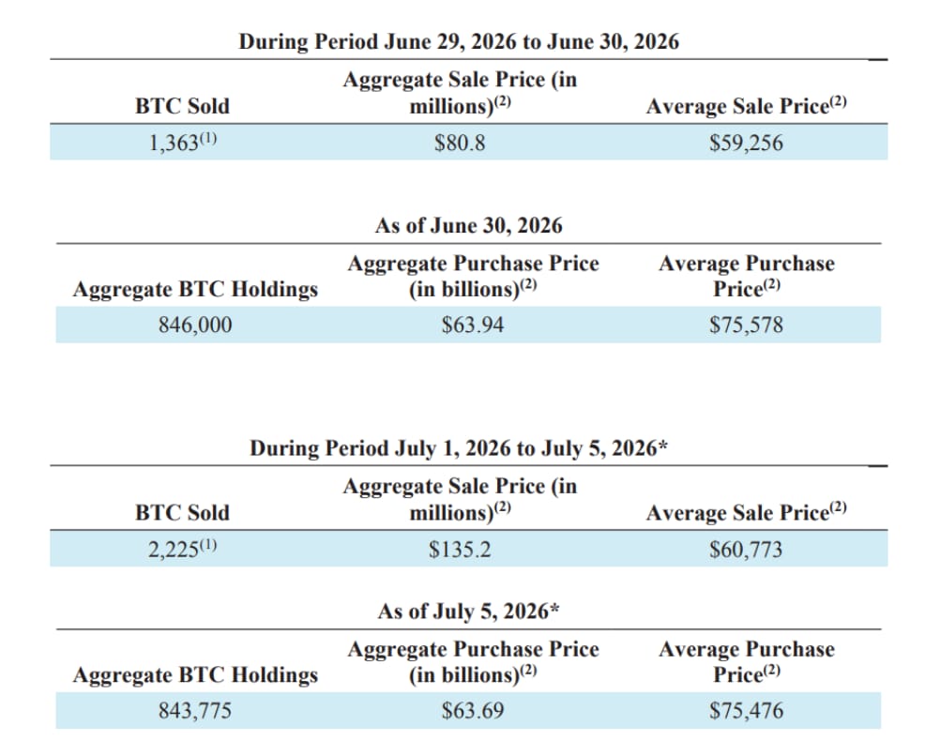Click the $59,256 average sale price
Viewport: 940px width, 741px height.
coord(747,143)
